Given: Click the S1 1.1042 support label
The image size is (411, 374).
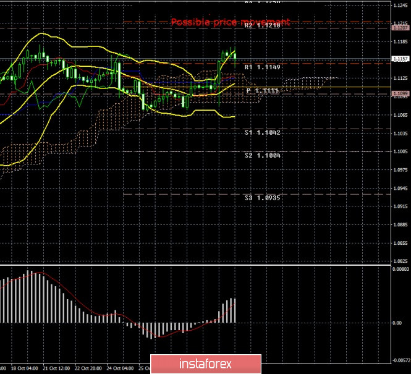Looking at the screenshot, I should [263, 133].
